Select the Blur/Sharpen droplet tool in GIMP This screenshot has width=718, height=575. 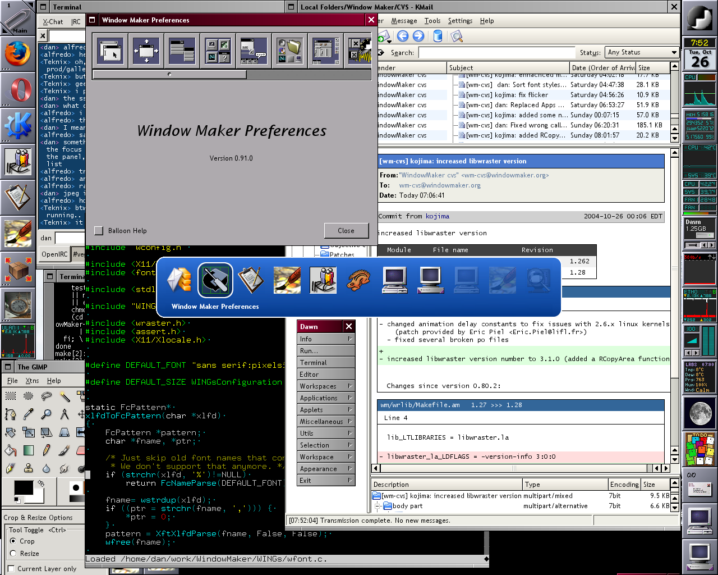pos(47,468)
